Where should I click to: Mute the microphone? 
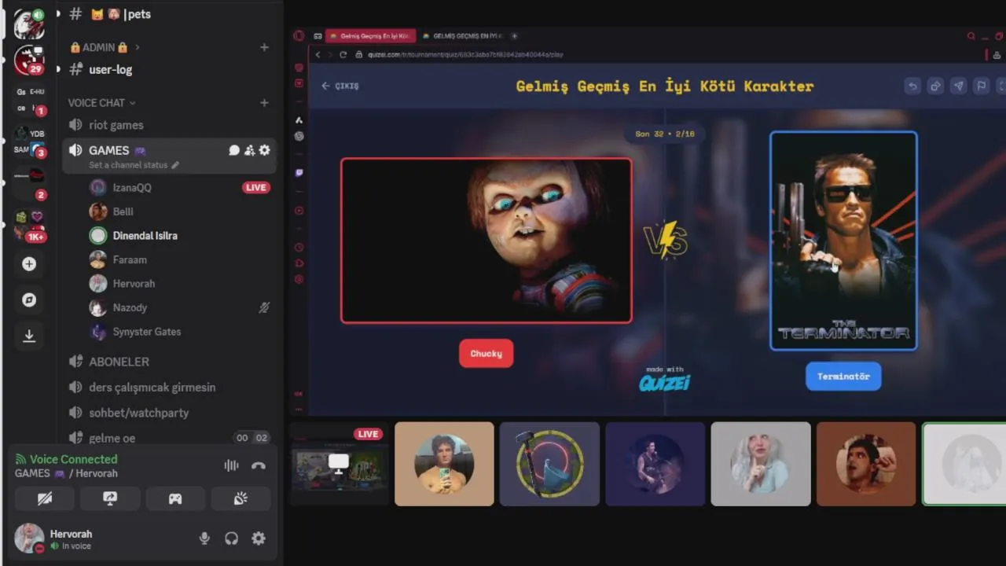tap(204, 538)
